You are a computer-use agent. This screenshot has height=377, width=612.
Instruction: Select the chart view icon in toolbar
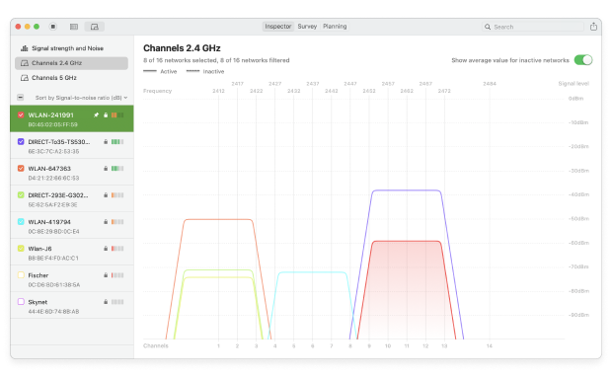point(95,27)
